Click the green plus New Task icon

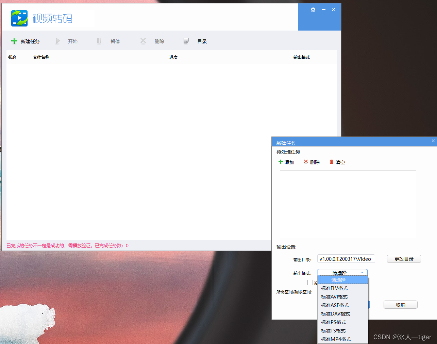pos(14,41)
